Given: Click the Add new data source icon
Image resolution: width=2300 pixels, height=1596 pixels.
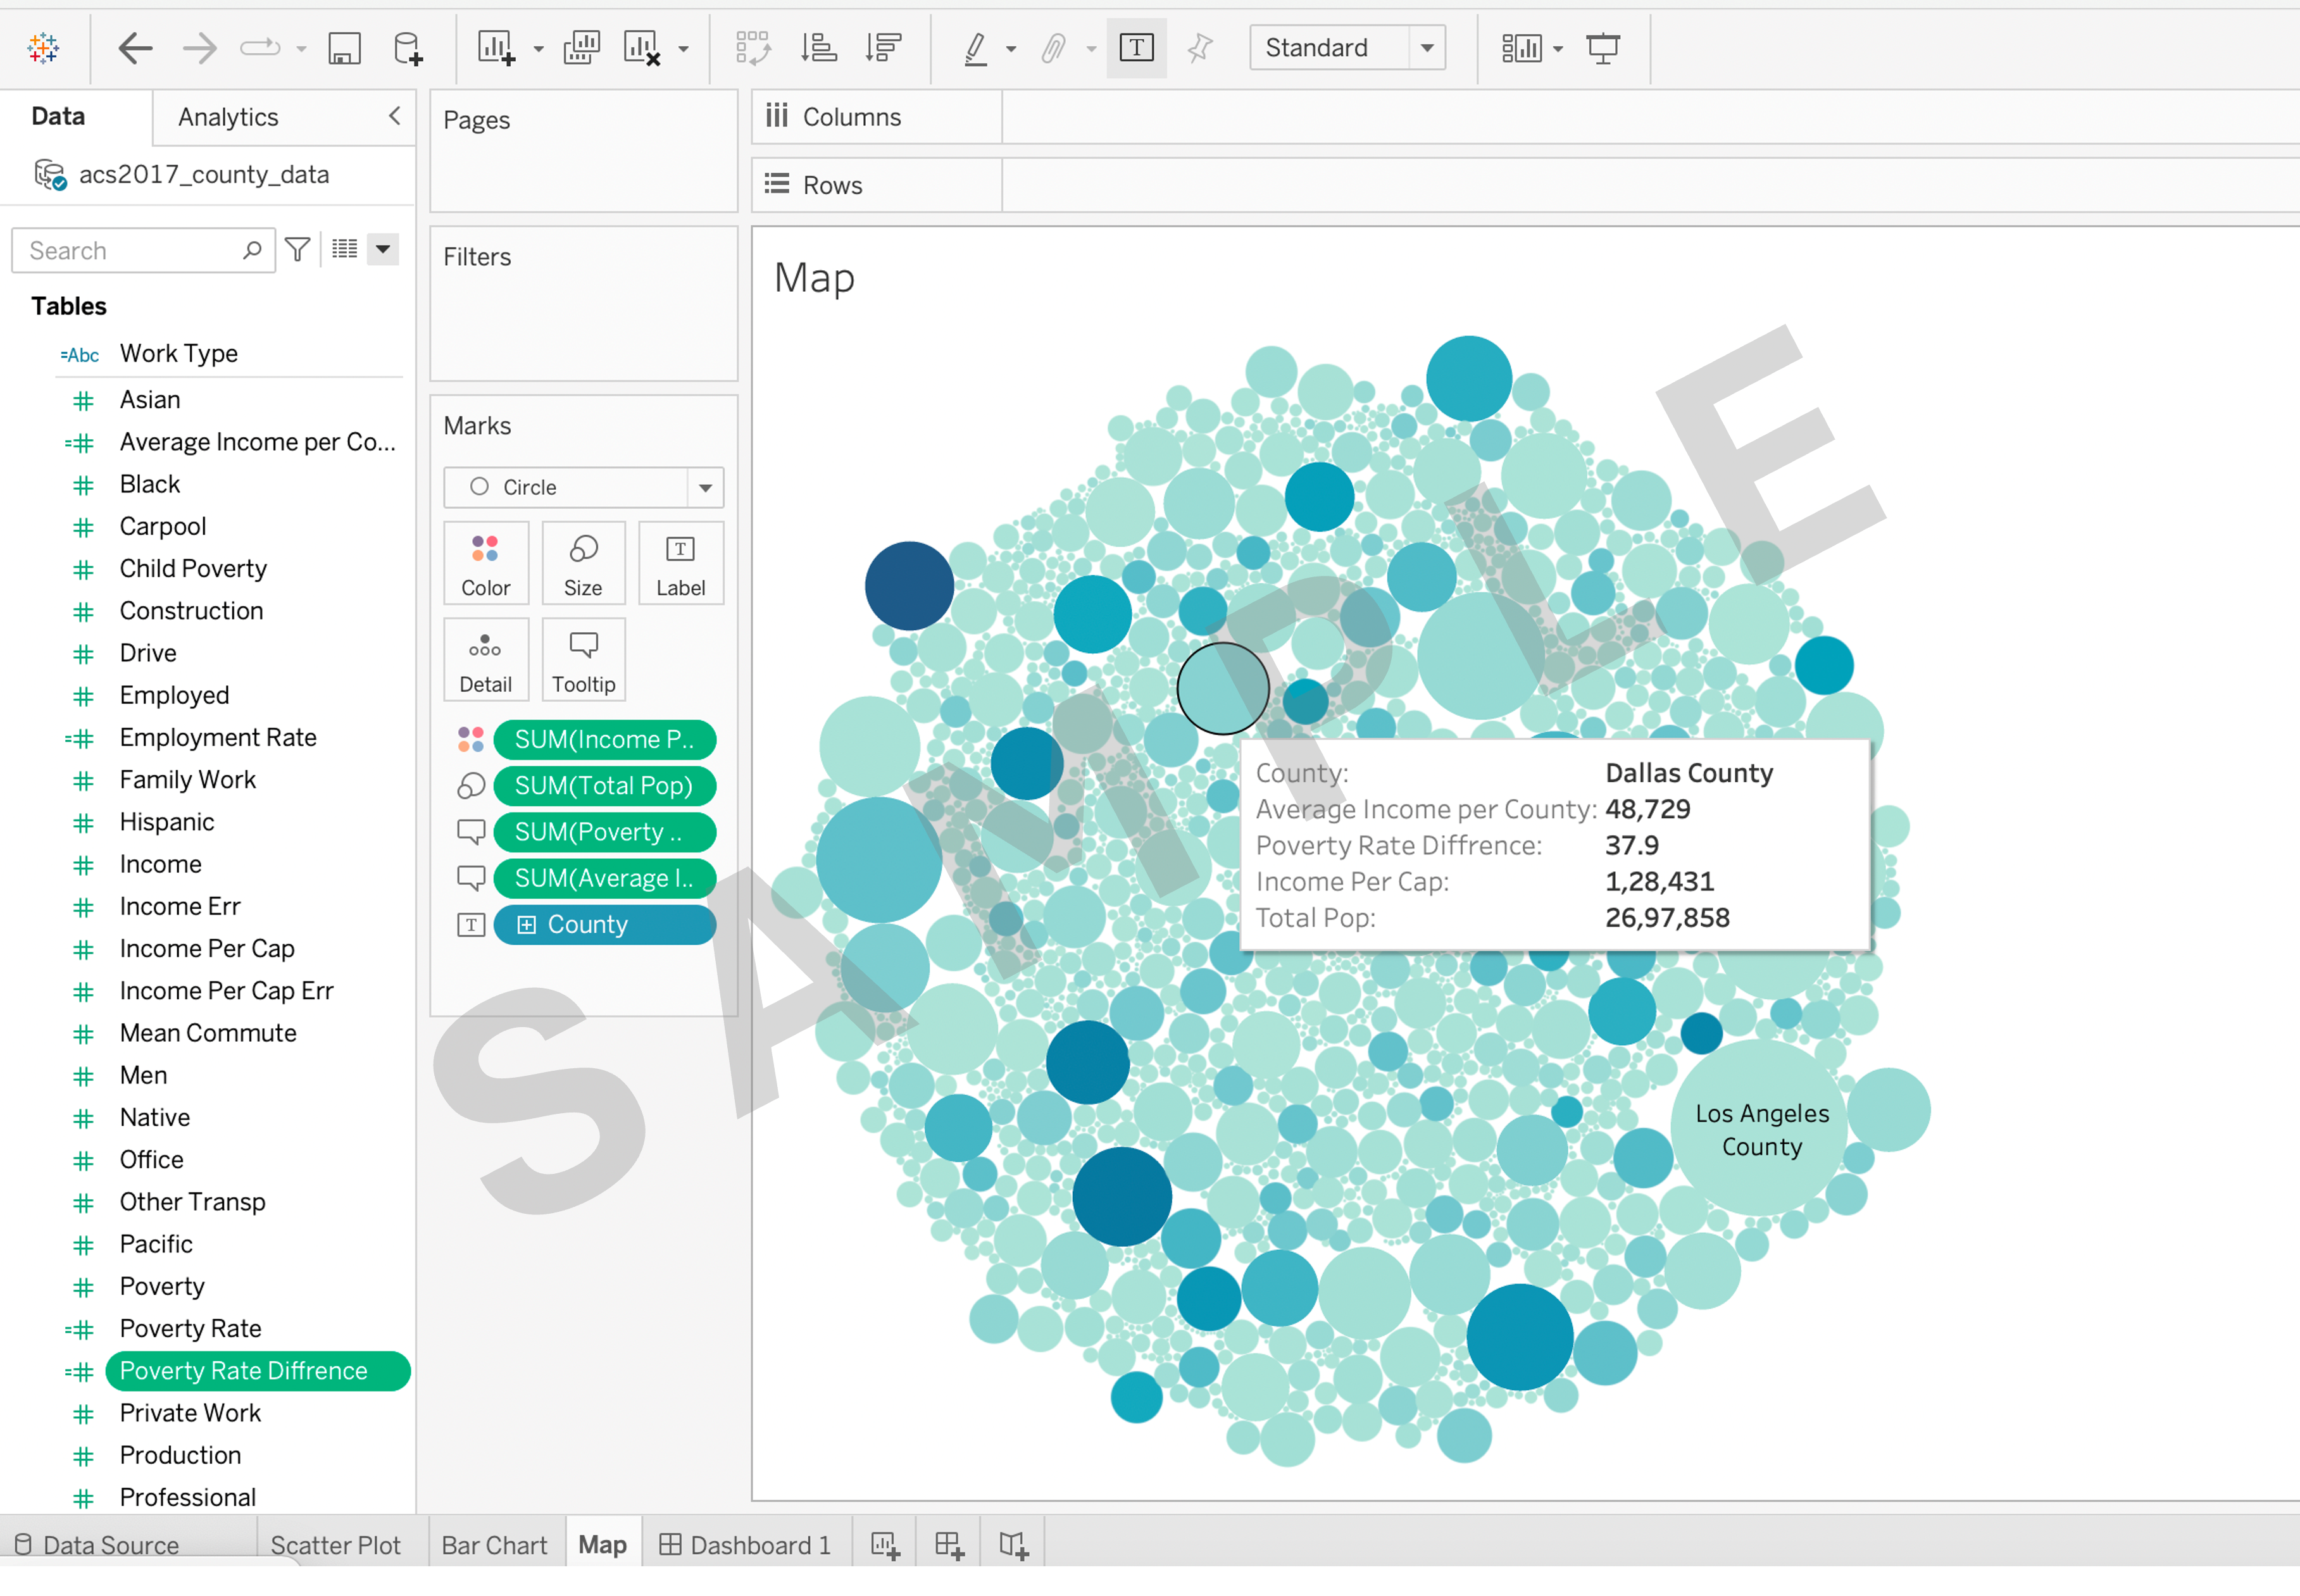Looking at the screenshot, I should 407,48.
